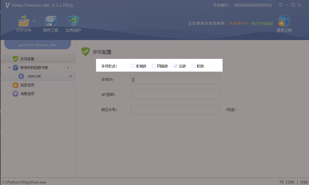309x185 pixels.
Task: Select function entry 1D0012EC
Action: pyautogui.click(x=38, y=76)
